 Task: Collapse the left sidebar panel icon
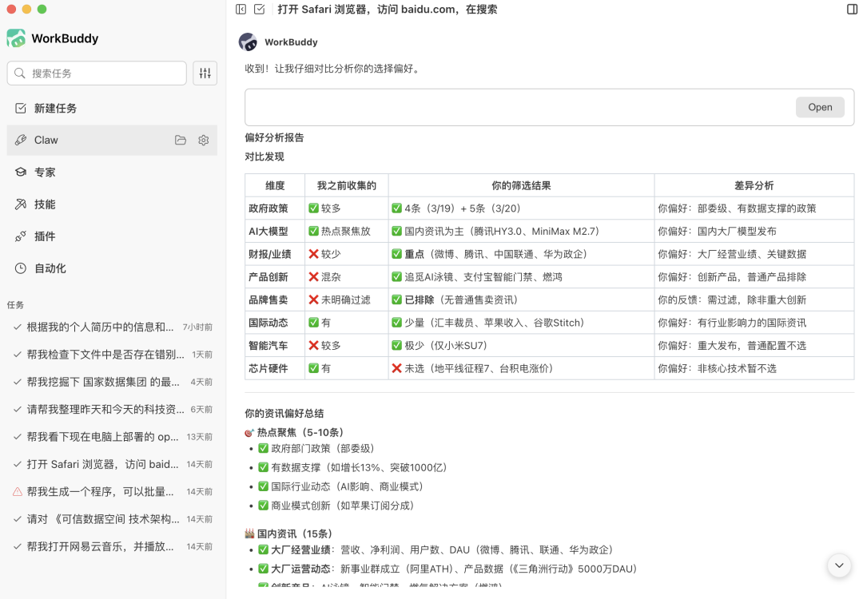241,10
